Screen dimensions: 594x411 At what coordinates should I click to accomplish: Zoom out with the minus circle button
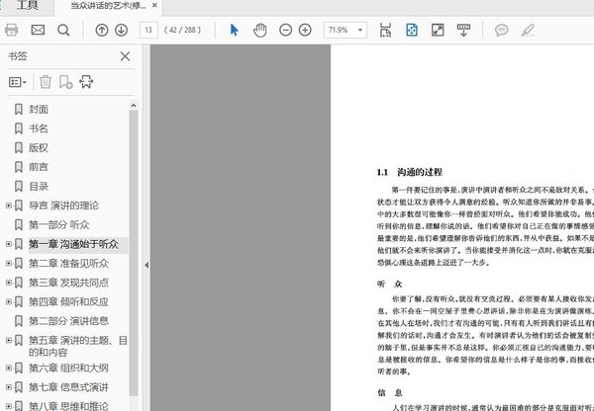click(285, 30)
